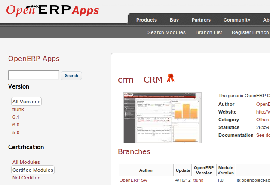Filter by trunk version
Screen dimensions: 270x185
[x=18, y=109]
